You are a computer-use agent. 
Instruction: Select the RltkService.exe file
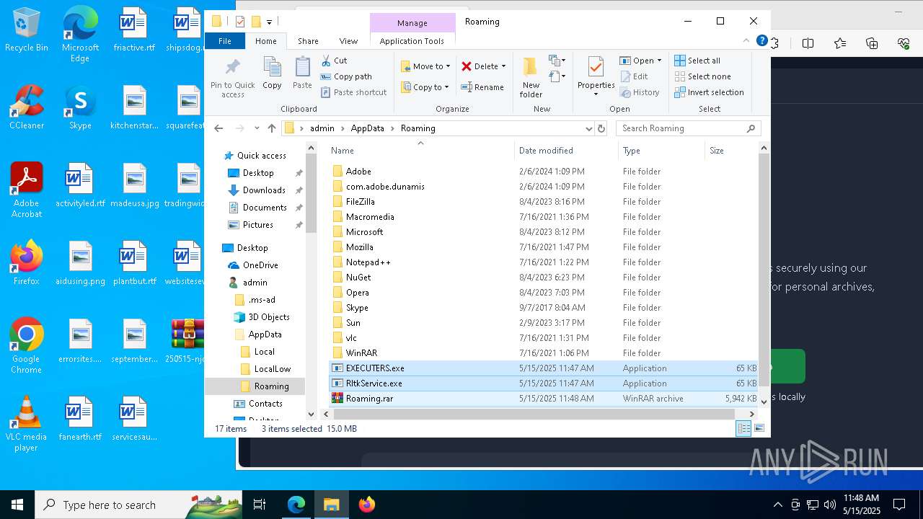pos(544,383)
